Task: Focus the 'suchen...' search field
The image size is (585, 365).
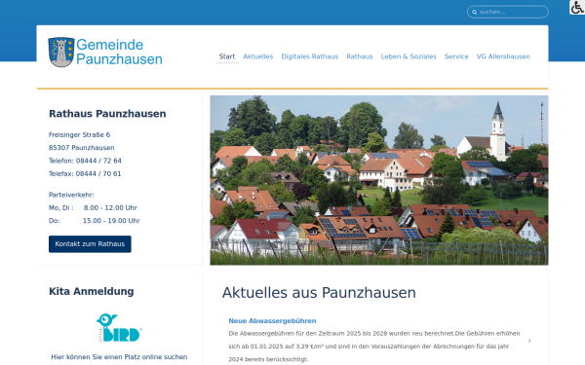Action: (507, 12)
